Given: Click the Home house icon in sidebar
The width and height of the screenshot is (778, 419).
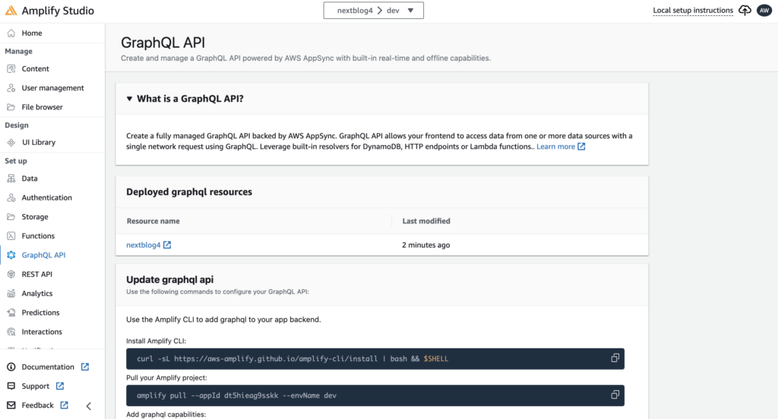Looking at the screenshot, I should (11, 33).
